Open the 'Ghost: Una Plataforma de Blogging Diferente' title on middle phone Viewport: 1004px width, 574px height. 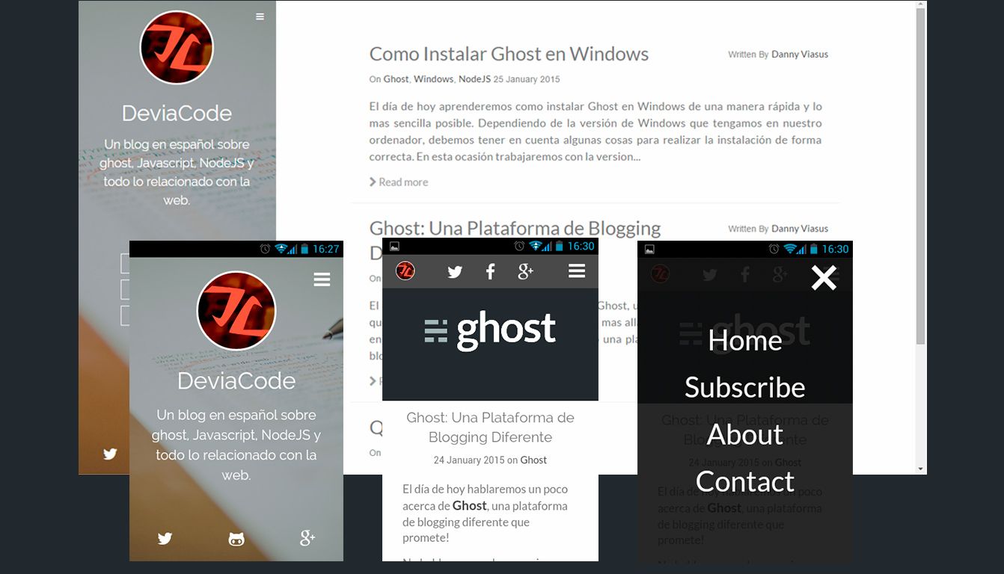[490, 428]
